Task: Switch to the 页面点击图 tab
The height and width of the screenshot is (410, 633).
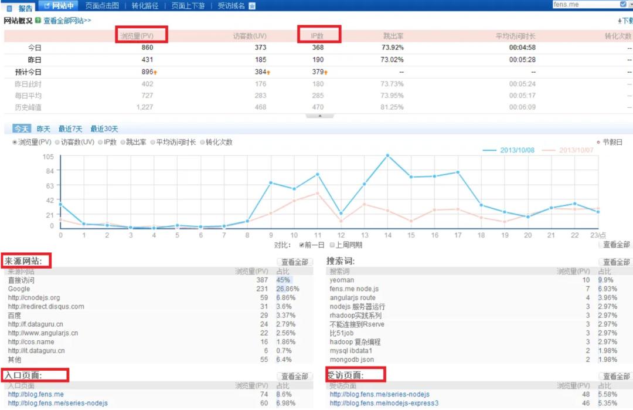Action: tap(102, 6)
